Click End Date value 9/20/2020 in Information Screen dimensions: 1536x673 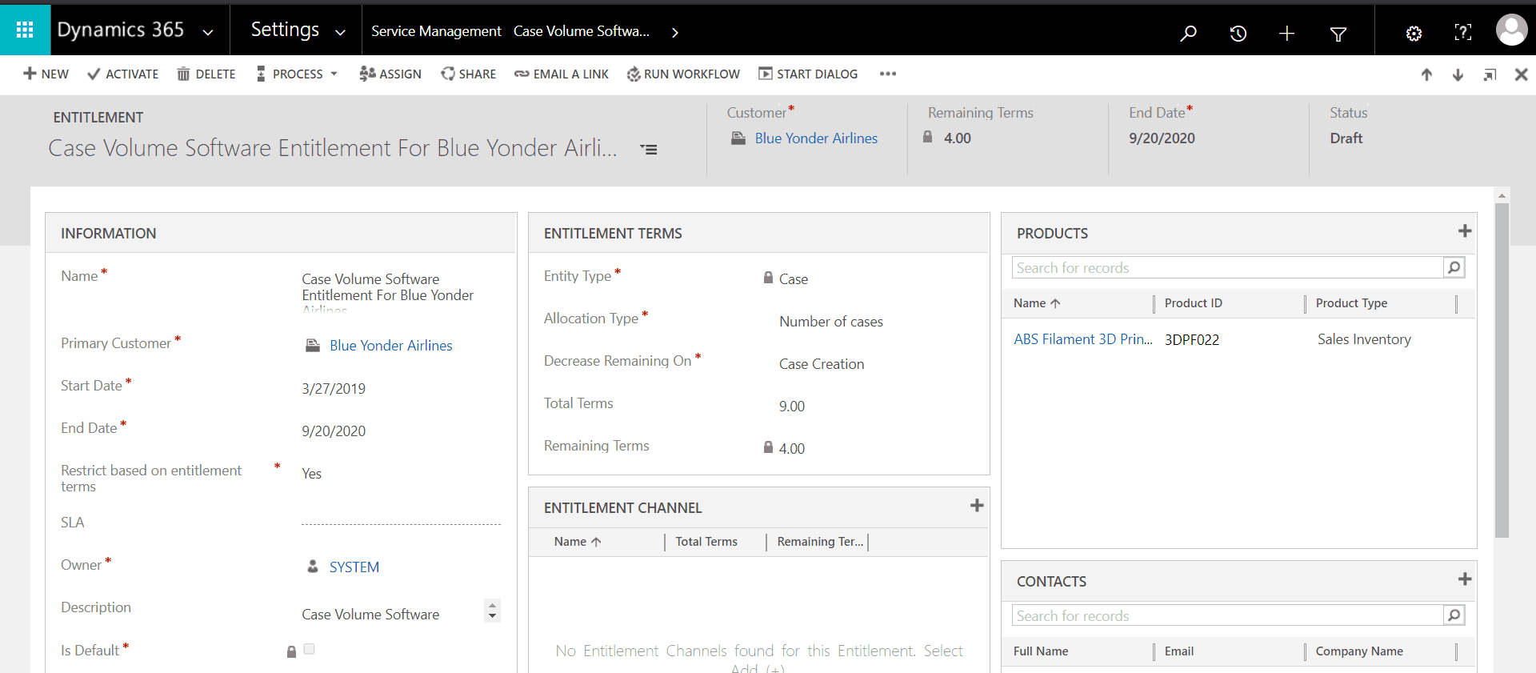point(334,431)
